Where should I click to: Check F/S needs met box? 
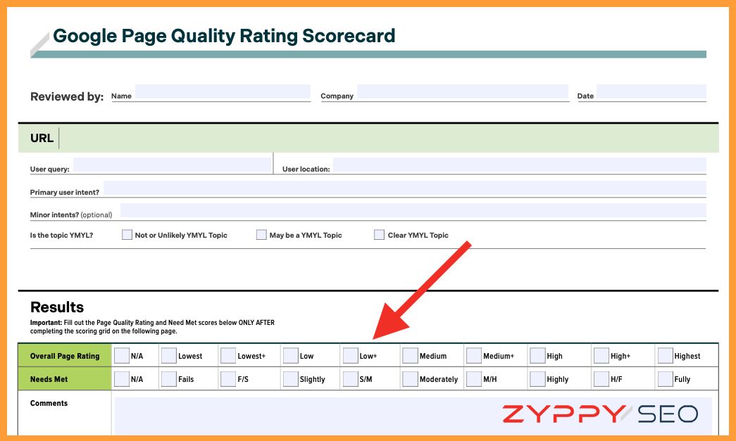point(228,378)
